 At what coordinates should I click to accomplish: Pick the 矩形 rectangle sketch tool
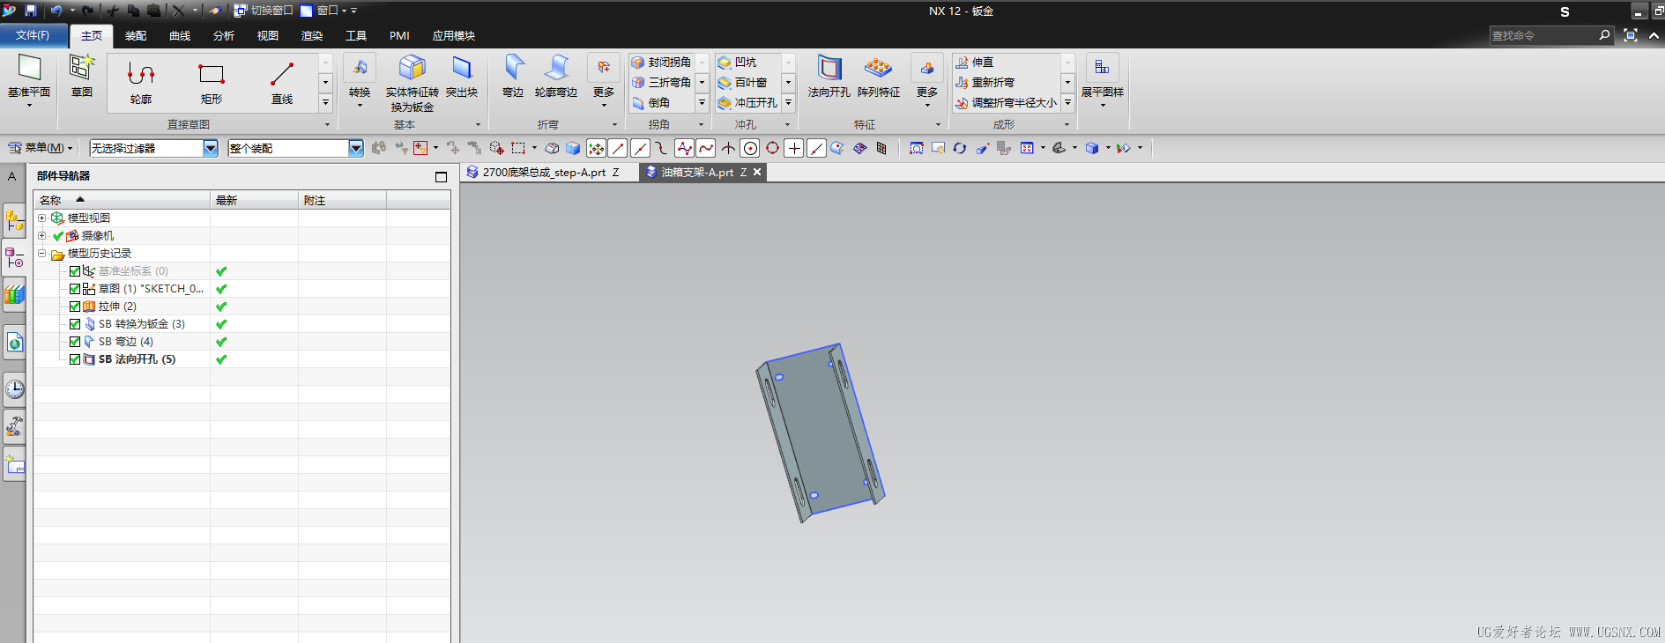(212, 82)
